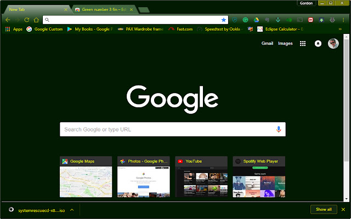The image size is (351, 219).
Task: Open Google notifications bell
Action: click(x=318, y=44)
